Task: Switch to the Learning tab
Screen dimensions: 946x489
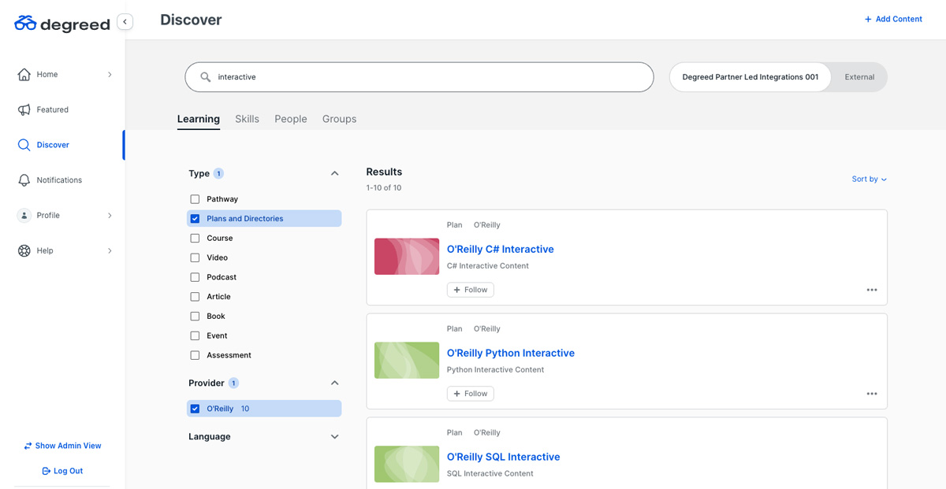Action: pos(199,119)
